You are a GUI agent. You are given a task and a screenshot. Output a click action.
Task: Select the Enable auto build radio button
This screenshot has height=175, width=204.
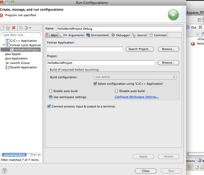pyautogui.click(x=51, y=91)
